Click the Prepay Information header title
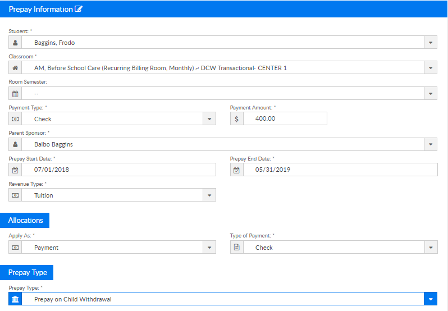Image resolution: width=448 pixels, height=311 pixels. point(40,9)
